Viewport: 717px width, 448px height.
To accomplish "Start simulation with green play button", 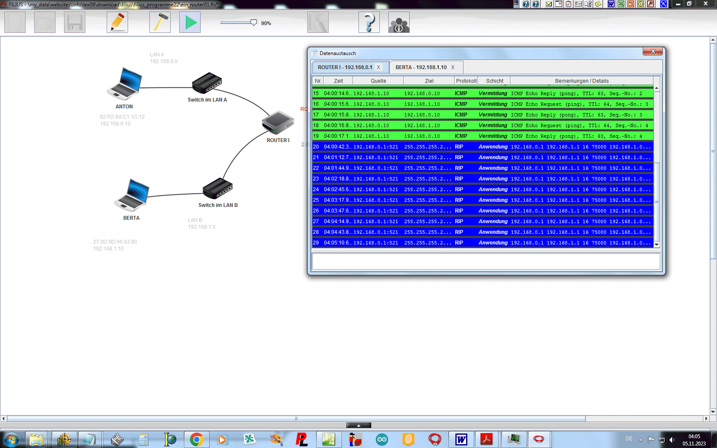I will click(x=190, y=22).
